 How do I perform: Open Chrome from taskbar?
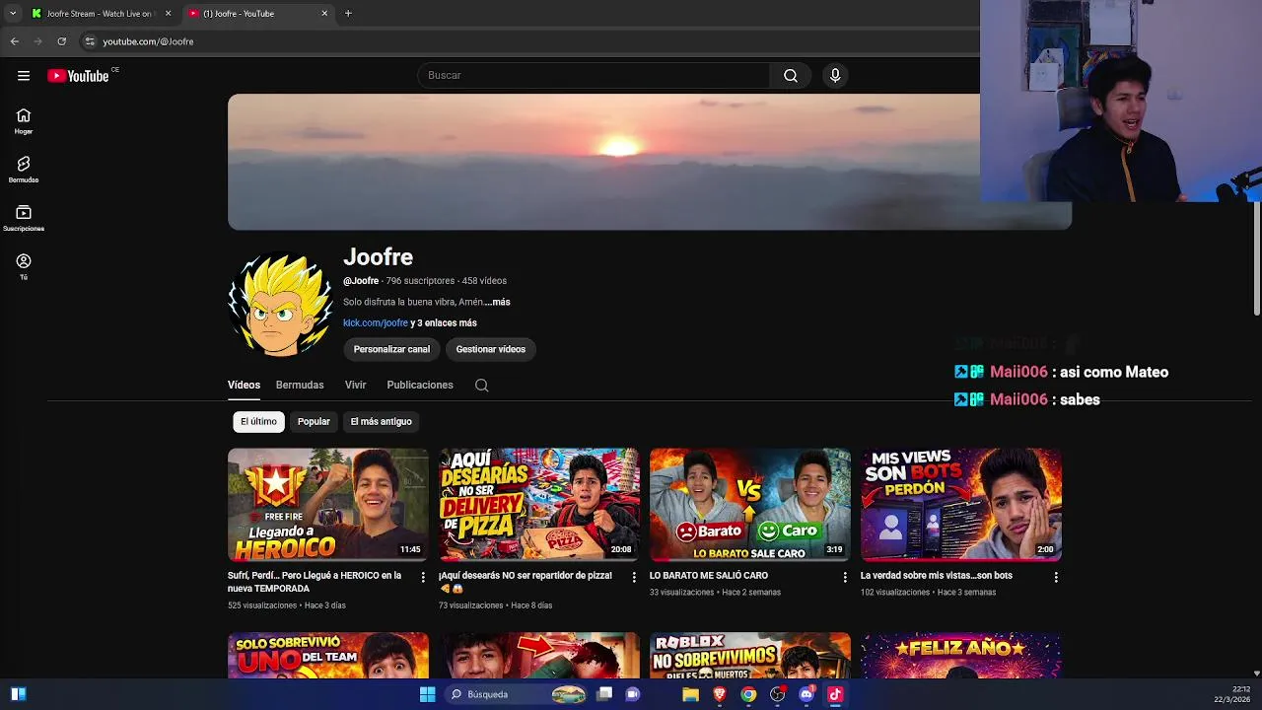748,694
